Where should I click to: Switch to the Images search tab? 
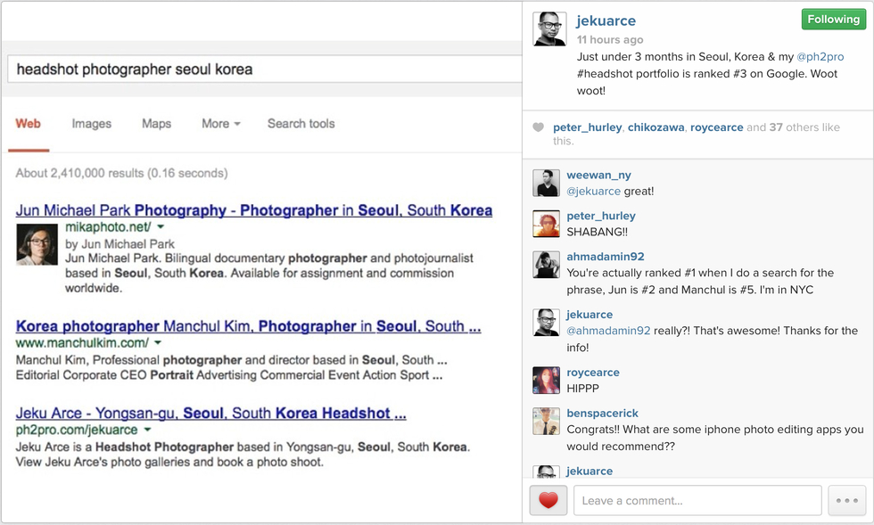tap(92, 124)
